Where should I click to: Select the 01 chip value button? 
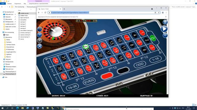40,35
